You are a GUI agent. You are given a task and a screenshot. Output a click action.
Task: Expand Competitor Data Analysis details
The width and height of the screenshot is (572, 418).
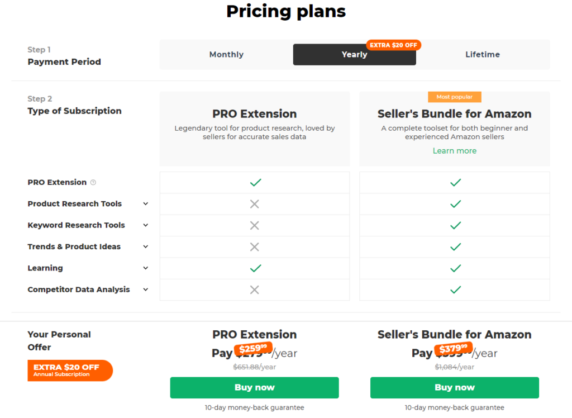[x=146, y=289]
